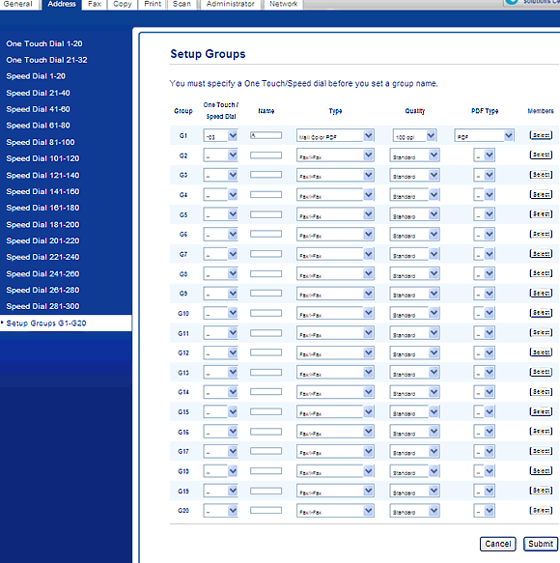This screenshot has width=560, height=563.
Task: Open G14 Quality dropdown
Action: [414, 392]
